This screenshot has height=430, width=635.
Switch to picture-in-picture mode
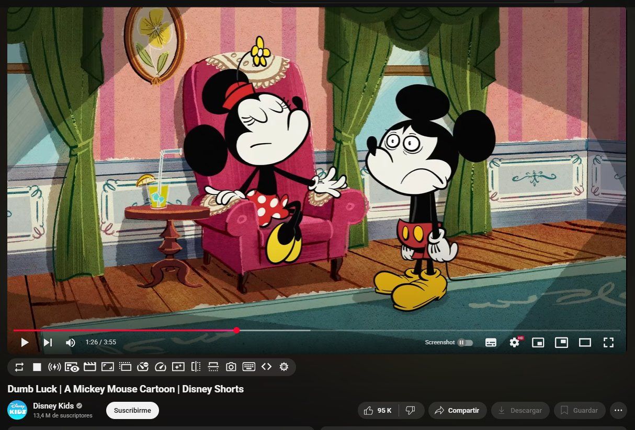point(561,343)
